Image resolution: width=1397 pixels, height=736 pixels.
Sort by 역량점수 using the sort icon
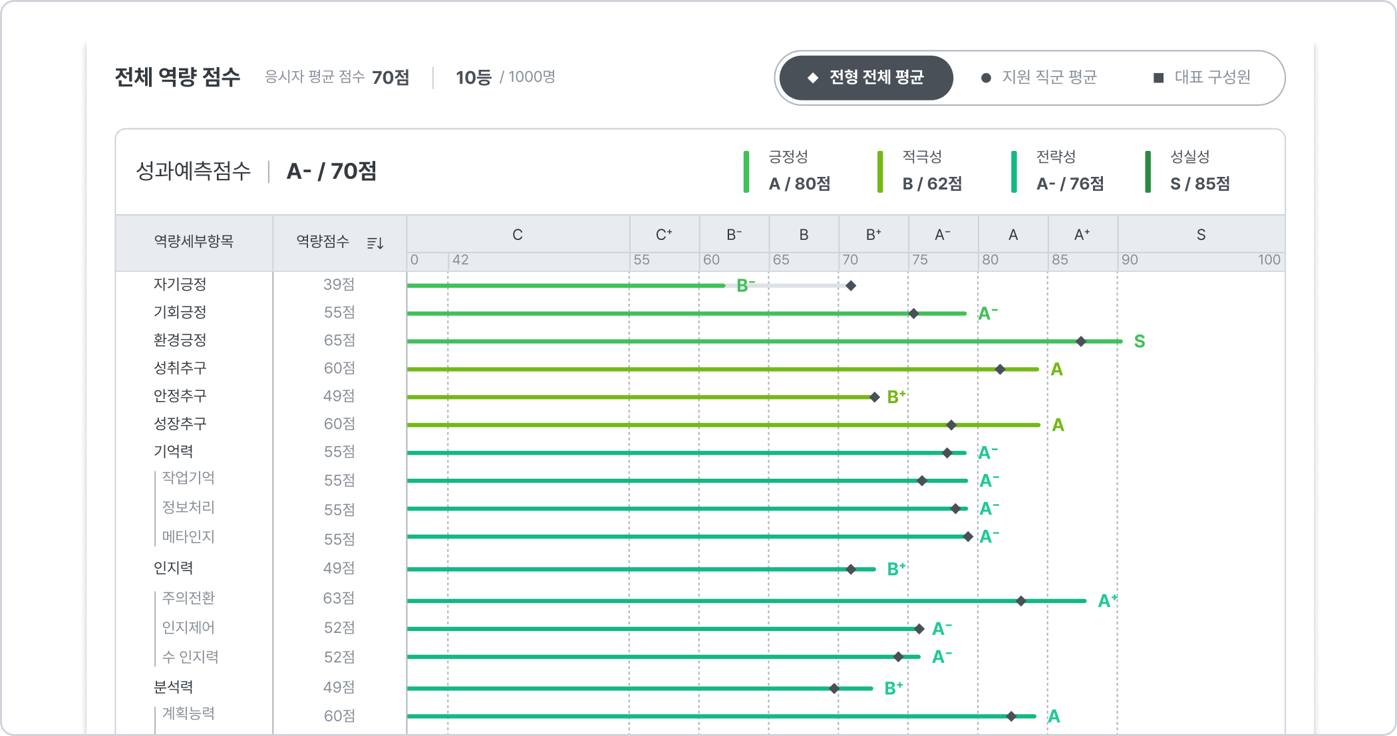[375, 243]
